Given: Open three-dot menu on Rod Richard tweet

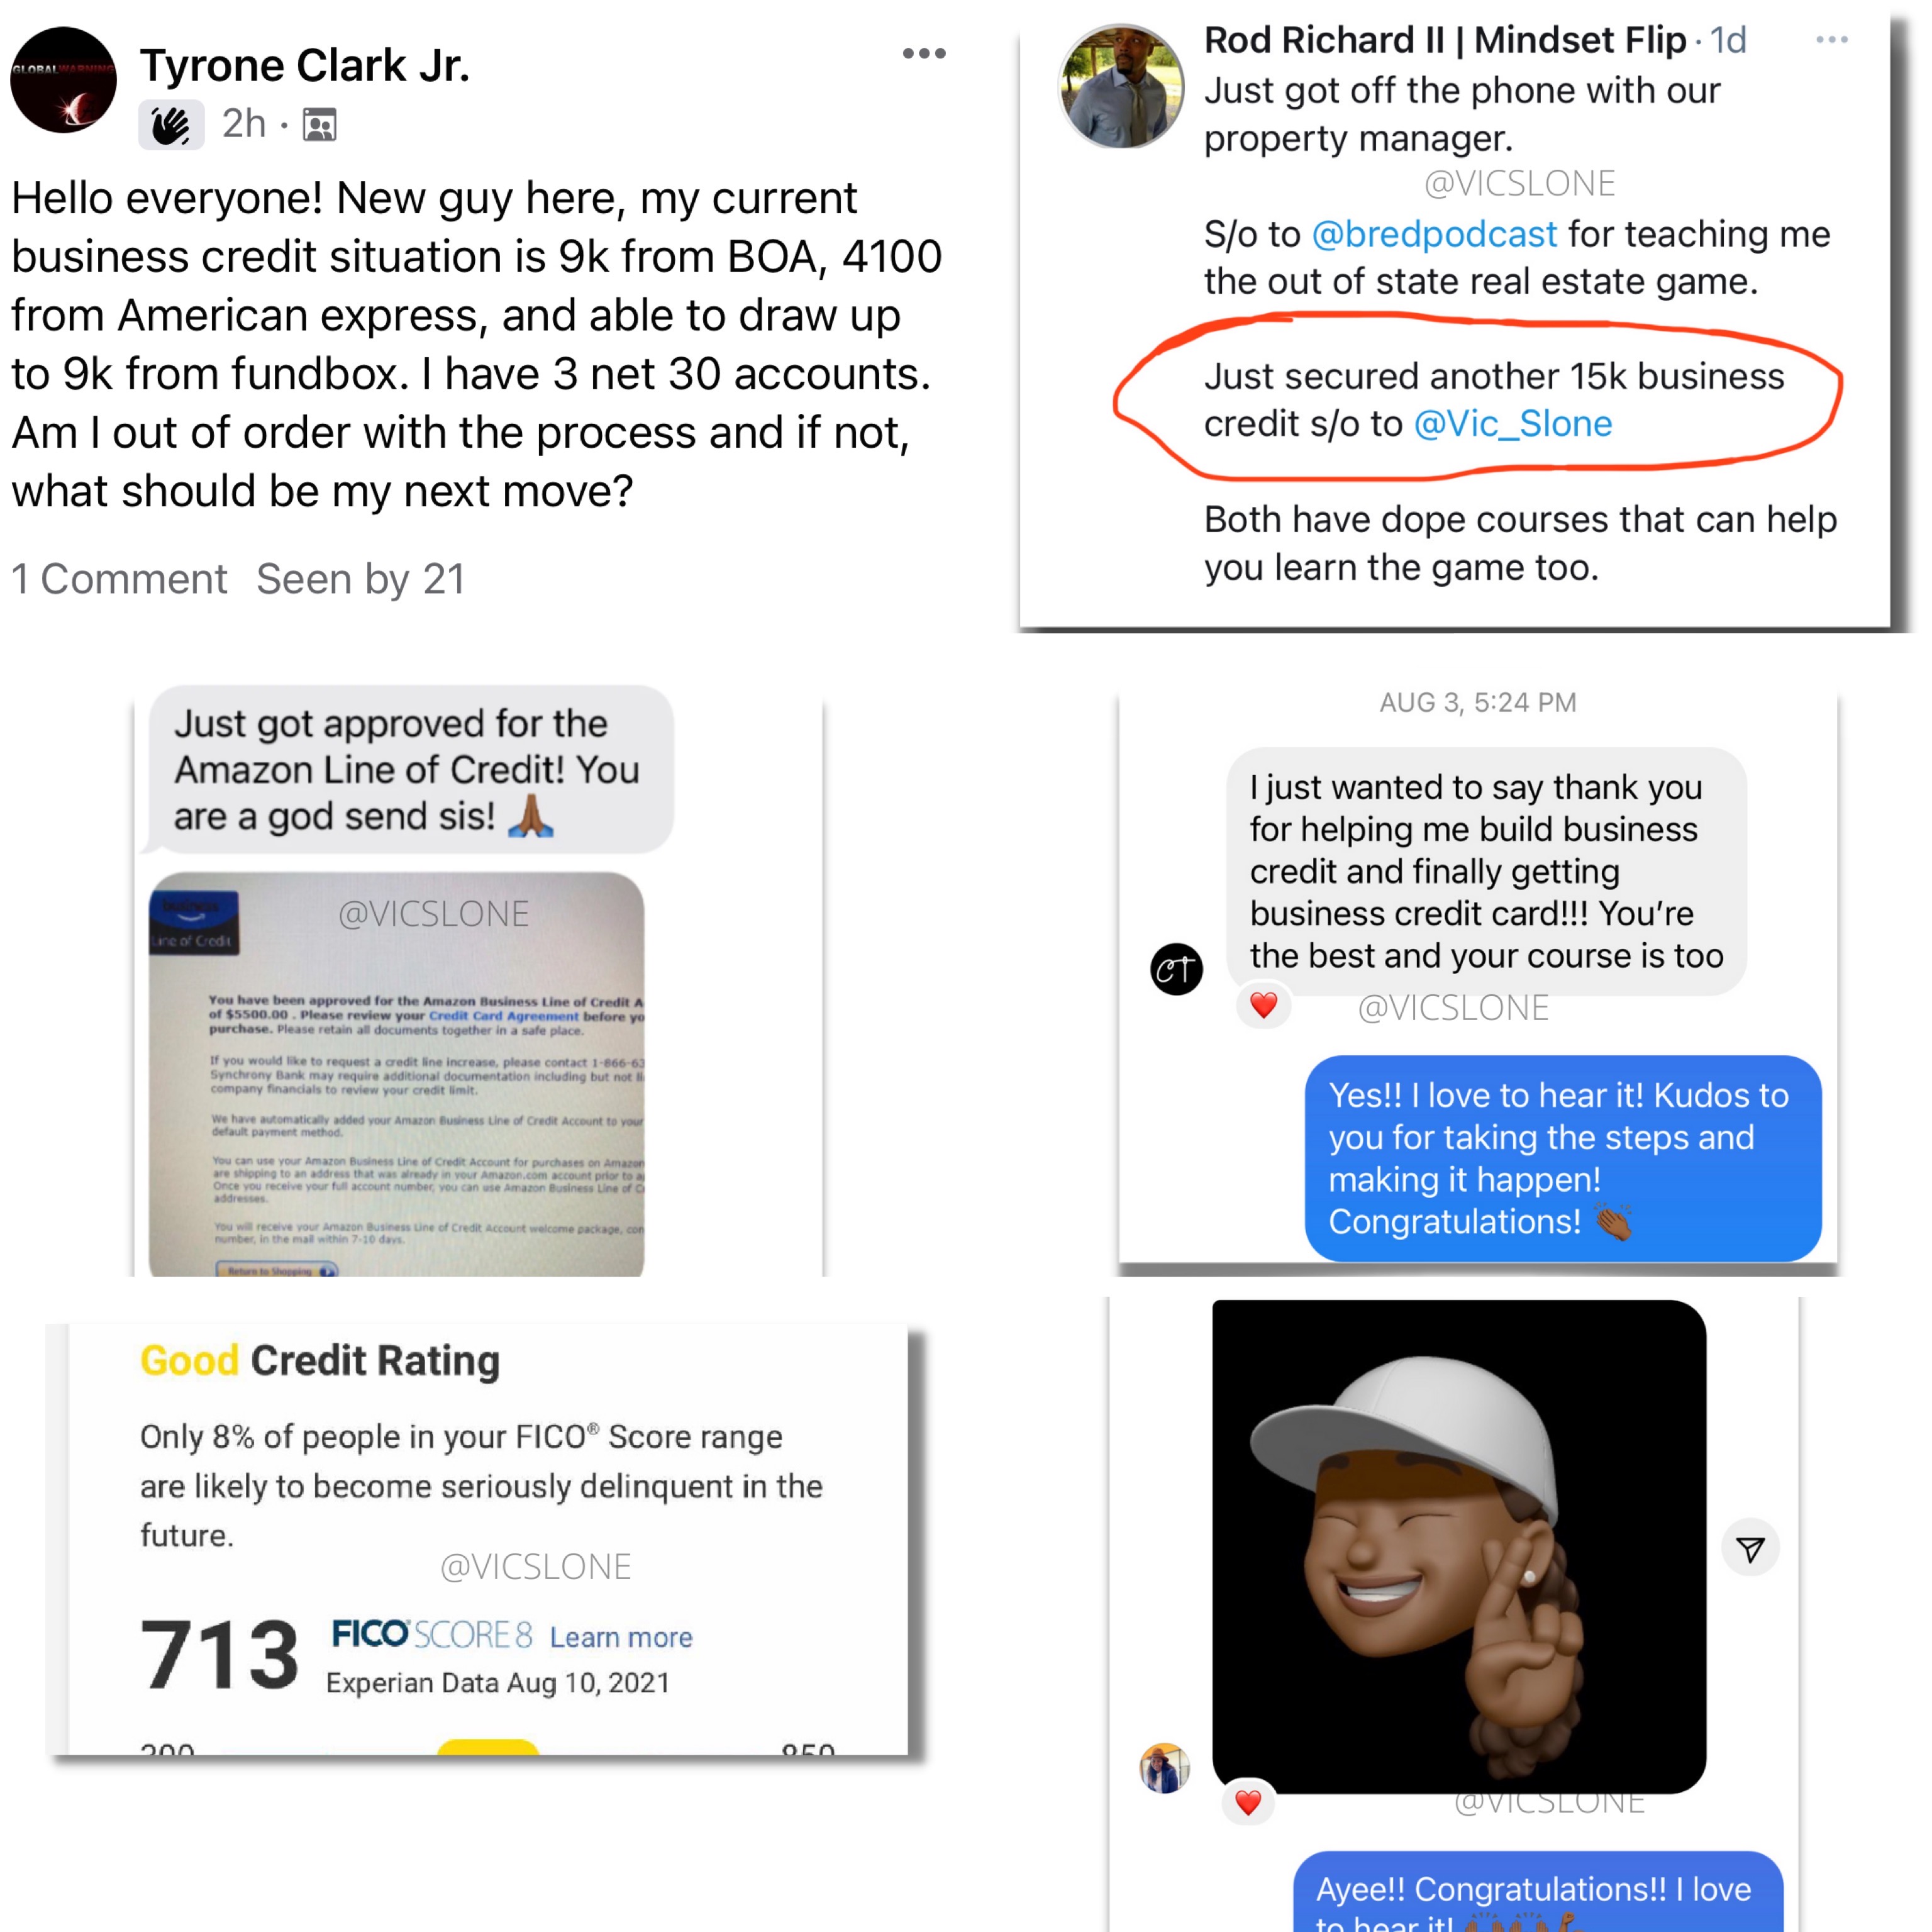Looking at the screenshot, I should [1832, 40].
